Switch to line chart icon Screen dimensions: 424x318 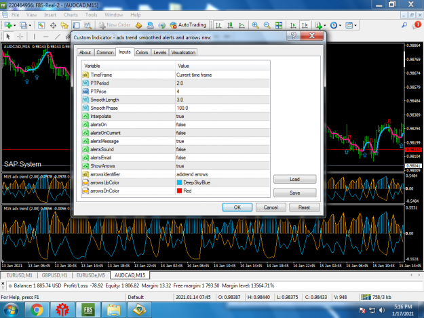(242, 25)
